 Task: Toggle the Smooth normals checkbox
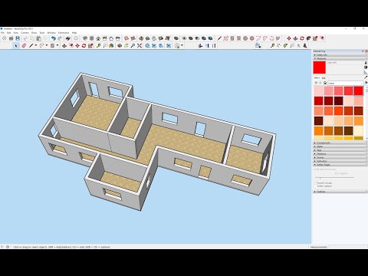pyautogui.click(x=315, y=183)
